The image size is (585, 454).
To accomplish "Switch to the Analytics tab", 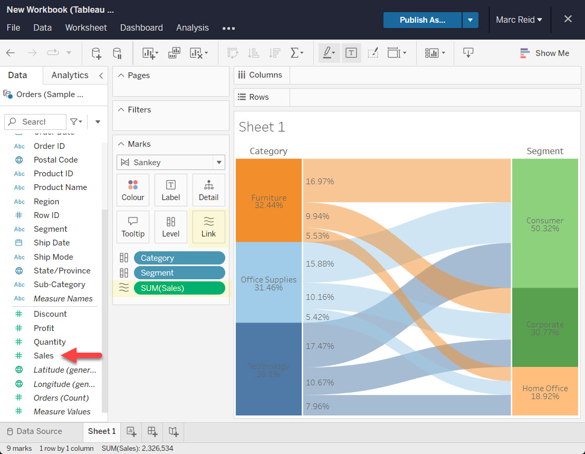I will 70,75.
